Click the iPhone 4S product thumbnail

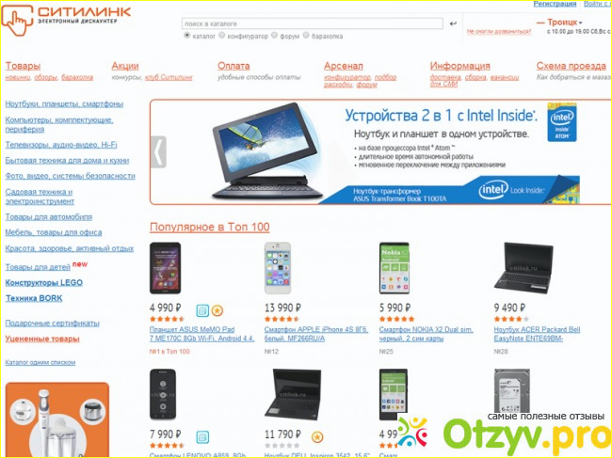(x=278, y=268)
